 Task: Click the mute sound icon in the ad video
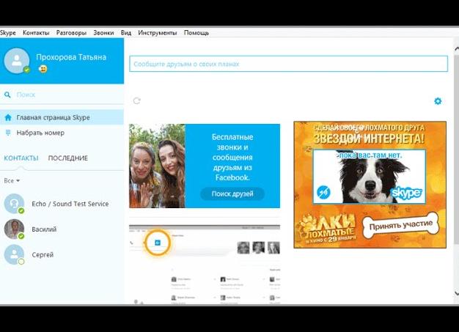pos(323,192)
